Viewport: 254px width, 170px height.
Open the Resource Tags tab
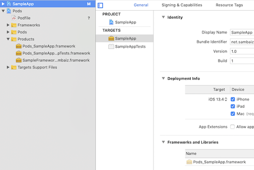pos(229,5)
